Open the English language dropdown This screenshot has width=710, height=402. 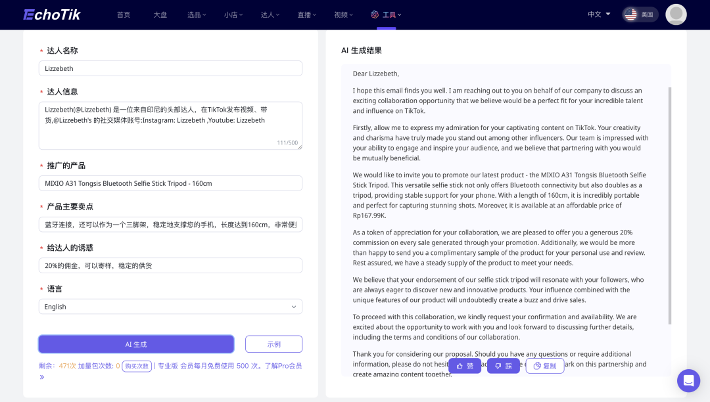point(170,306)
